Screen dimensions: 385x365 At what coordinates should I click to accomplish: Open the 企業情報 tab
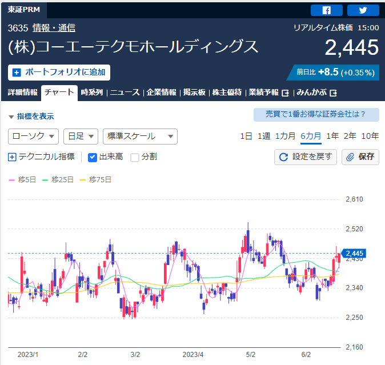click(x=161, y=93)
